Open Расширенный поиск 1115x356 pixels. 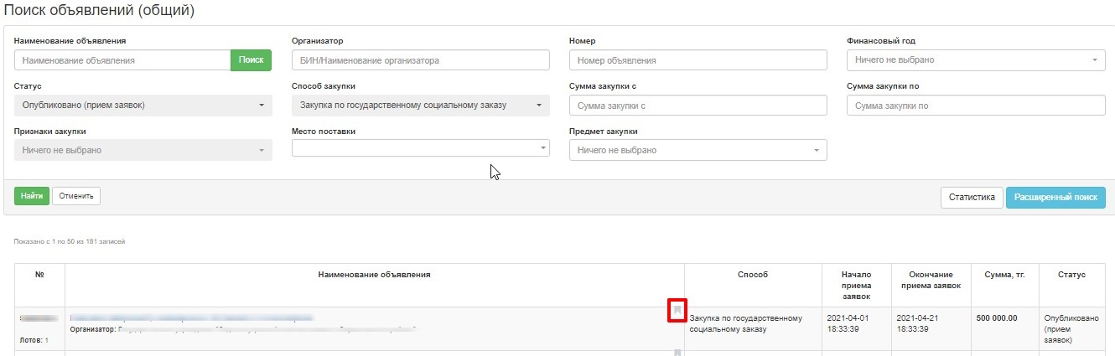pos(1055,198)
